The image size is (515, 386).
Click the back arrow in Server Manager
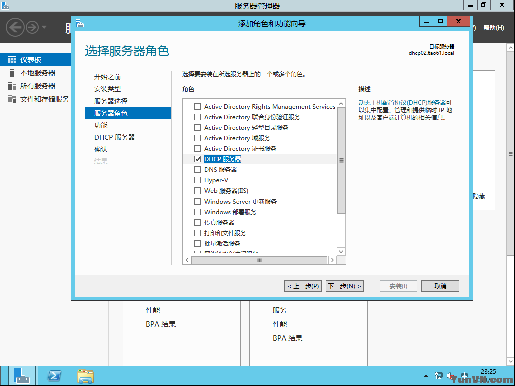(x=15, y=27)
